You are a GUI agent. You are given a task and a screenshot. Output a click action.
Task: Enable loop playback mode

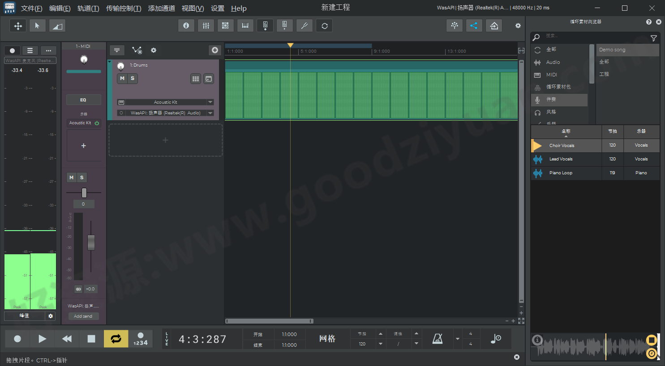click(x=116, y=339)
